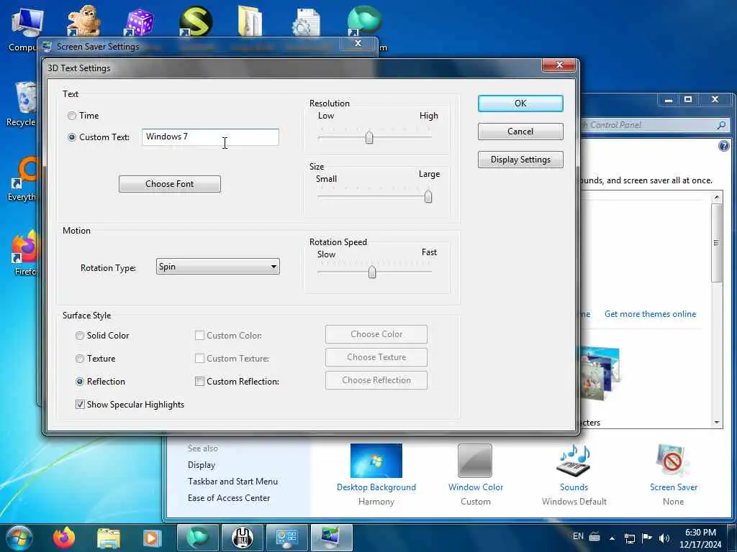Image resolution: width=737 pixels, height=552 pixels.
Task: Click the clock showing 6:30 PM
Action: (700, 538)
